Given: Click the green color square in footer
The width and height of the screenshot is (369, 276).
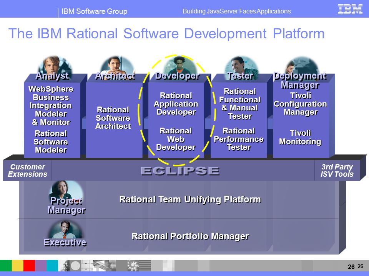Looking at the screenshot, I should (x=6, y=265).
